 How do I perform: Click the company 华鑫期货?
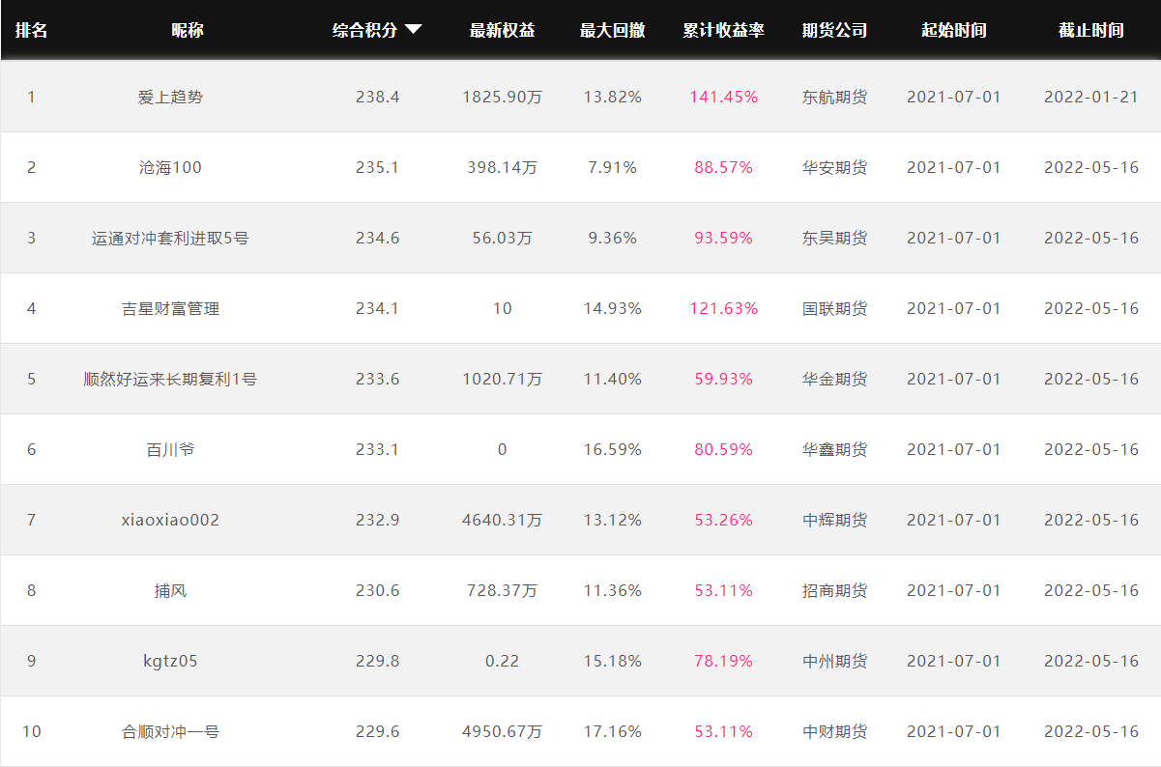tap(835, 449)
